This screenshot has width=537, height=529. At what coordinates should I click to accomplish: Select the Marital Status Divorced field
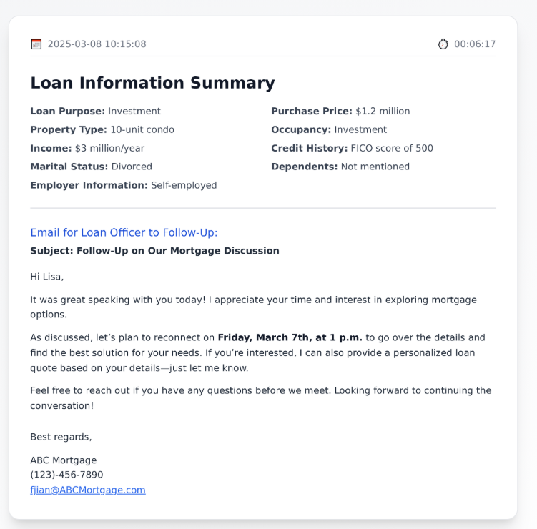pyautogui.click(x=91, y=167)
